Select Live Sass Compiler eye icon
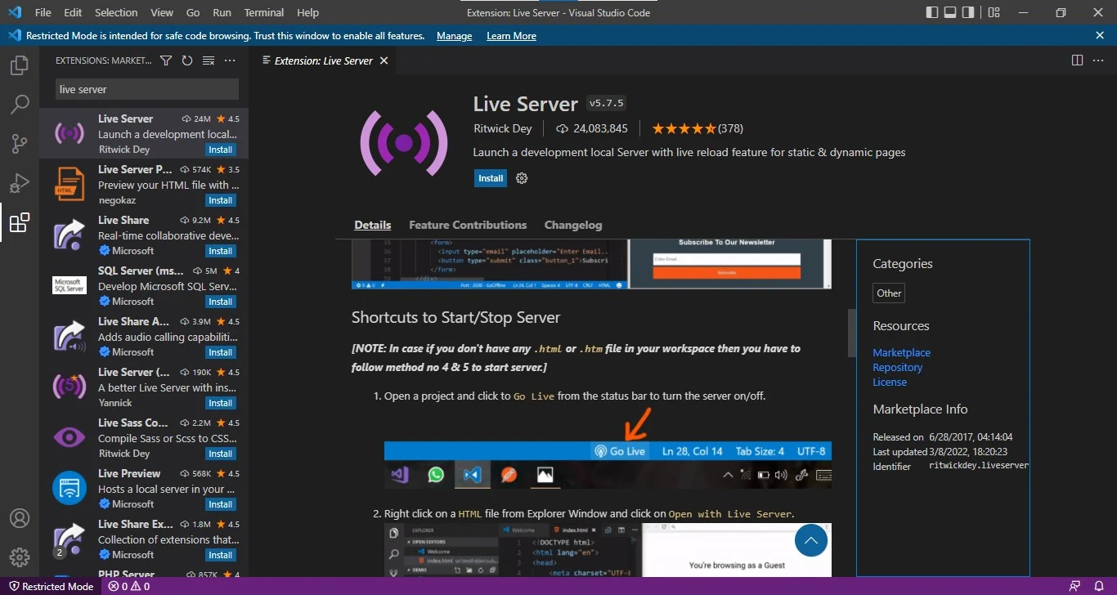Screen dimensions: 1117x595 click(70, 437)
